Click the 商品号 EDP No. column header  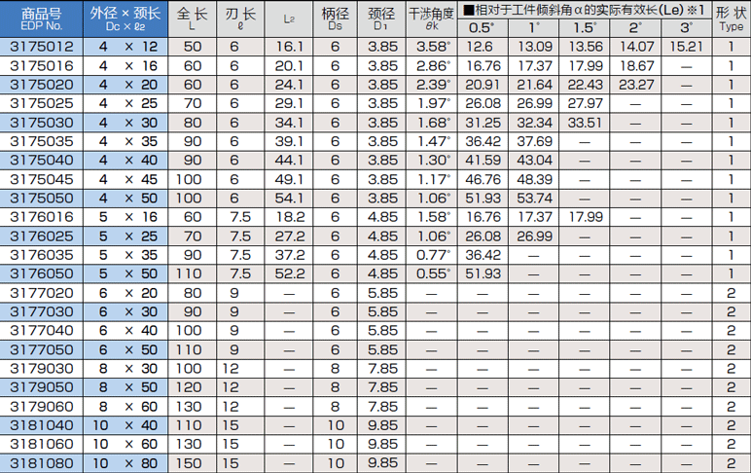[x=42, y=19]
